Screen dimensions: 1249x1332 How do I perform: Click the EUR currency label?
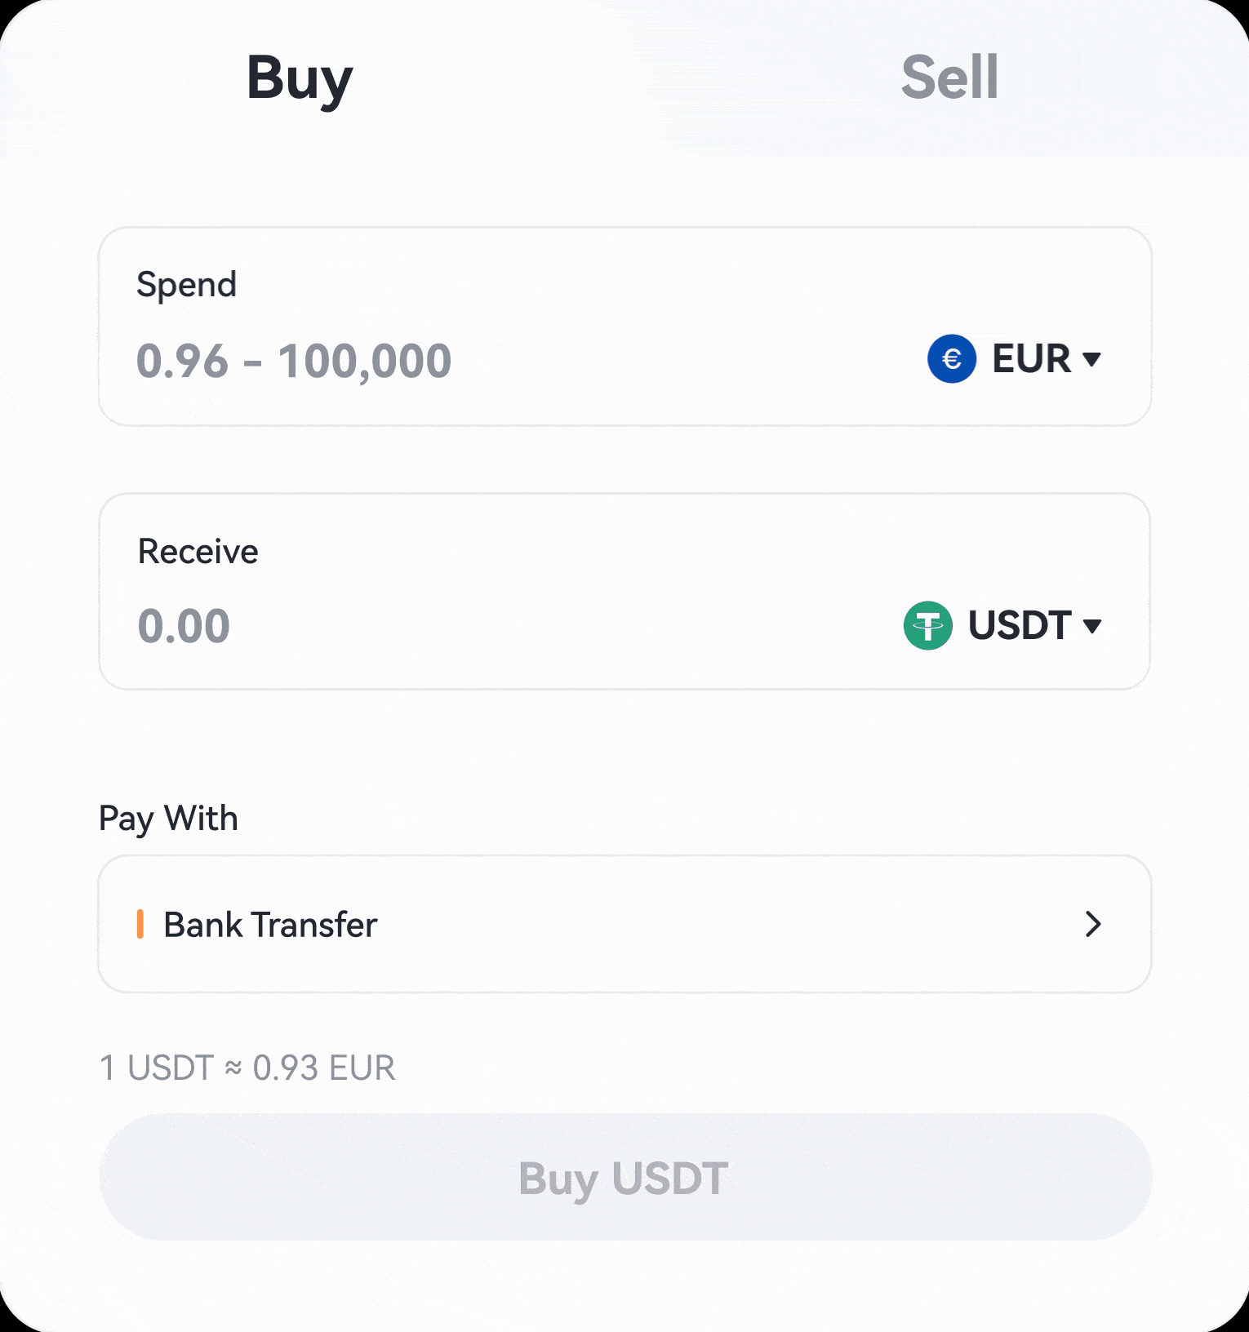click(x=1031, y=359)
